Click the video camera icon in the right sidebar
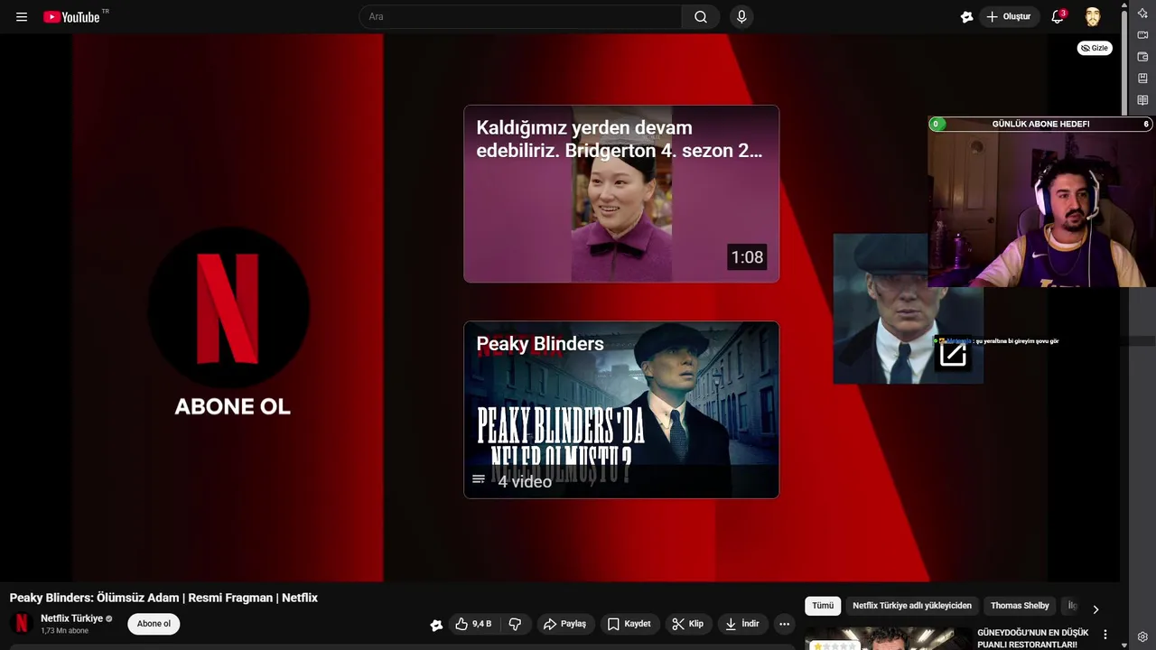Screen dimensions: 1156x650 tap(1142, 35)
